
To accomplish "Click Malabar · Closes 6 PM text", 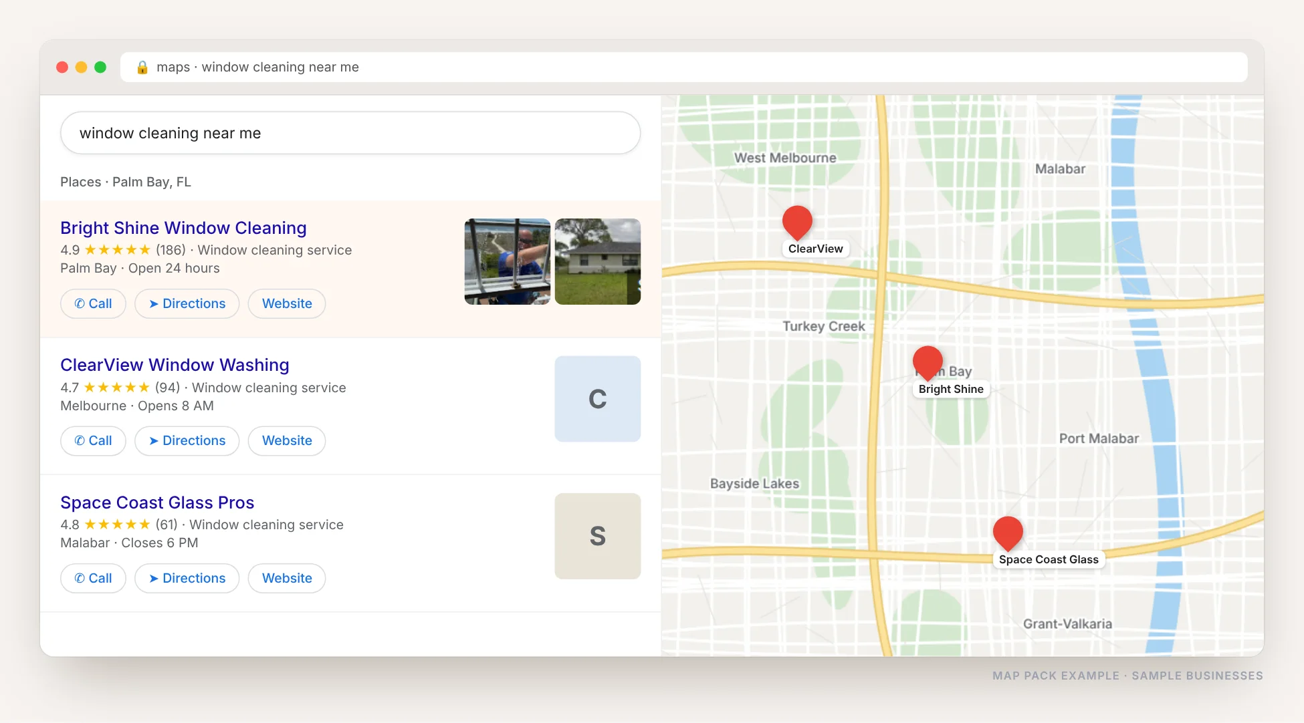I will (x=129, y=543).
